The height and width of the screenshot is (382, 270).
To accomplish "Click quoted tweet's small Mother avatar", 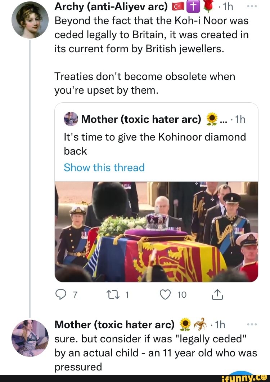I will tap(71, 119).
